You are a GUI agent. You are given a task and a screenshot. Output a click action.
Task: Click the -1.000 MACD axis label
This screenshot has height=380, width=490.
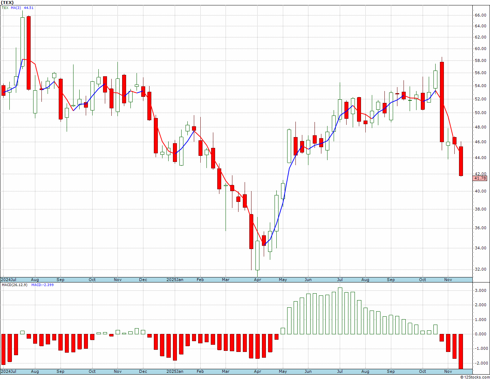click(x=481, y=348)
